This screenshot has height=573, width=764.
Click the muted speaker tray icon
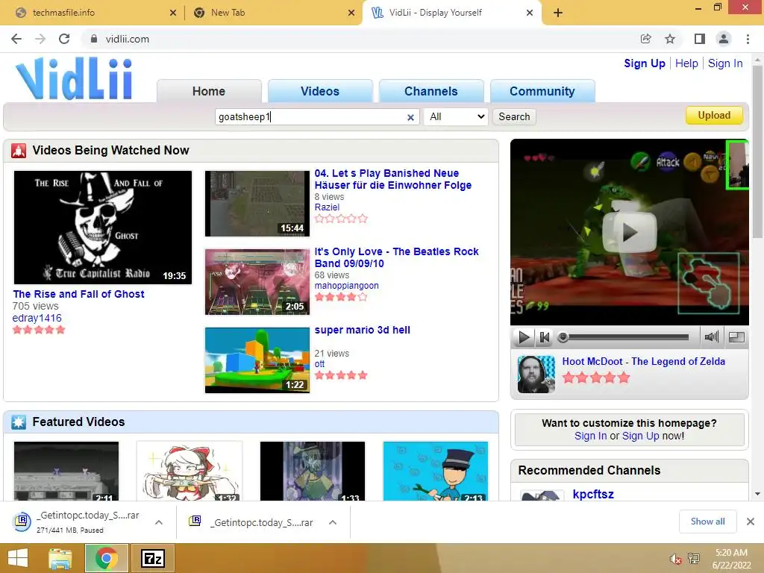coord(675,559)
